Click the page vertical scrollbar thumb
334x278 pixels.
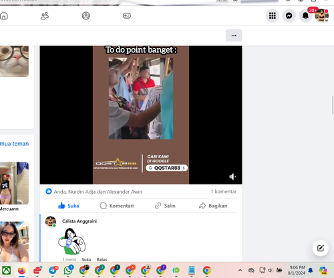tap(333, 105)
